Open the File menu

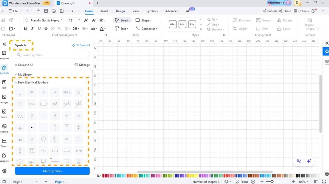(x=13, y=11)
